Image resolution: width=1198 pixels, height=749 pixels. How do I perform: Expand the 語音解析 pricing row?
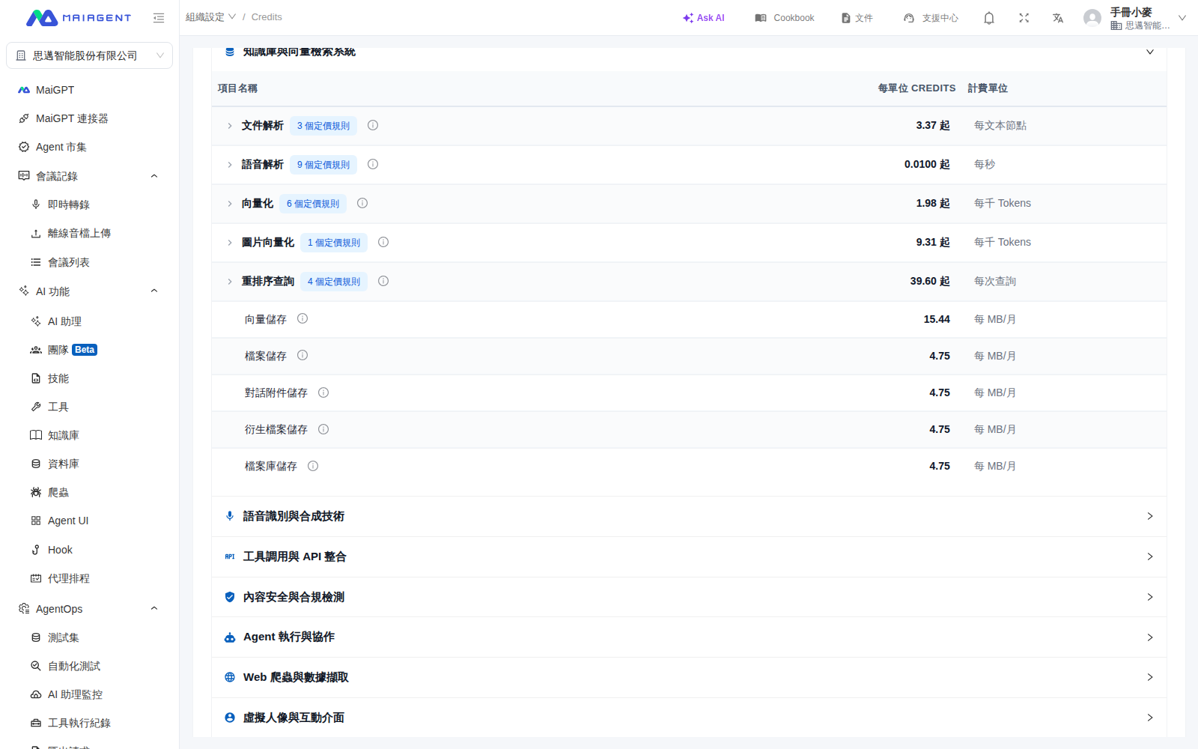pos(230,165)
